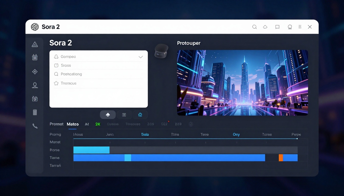The width and height of the screenshot is (344, 196).
Task: Select the Borse track label
Action: 55,150
